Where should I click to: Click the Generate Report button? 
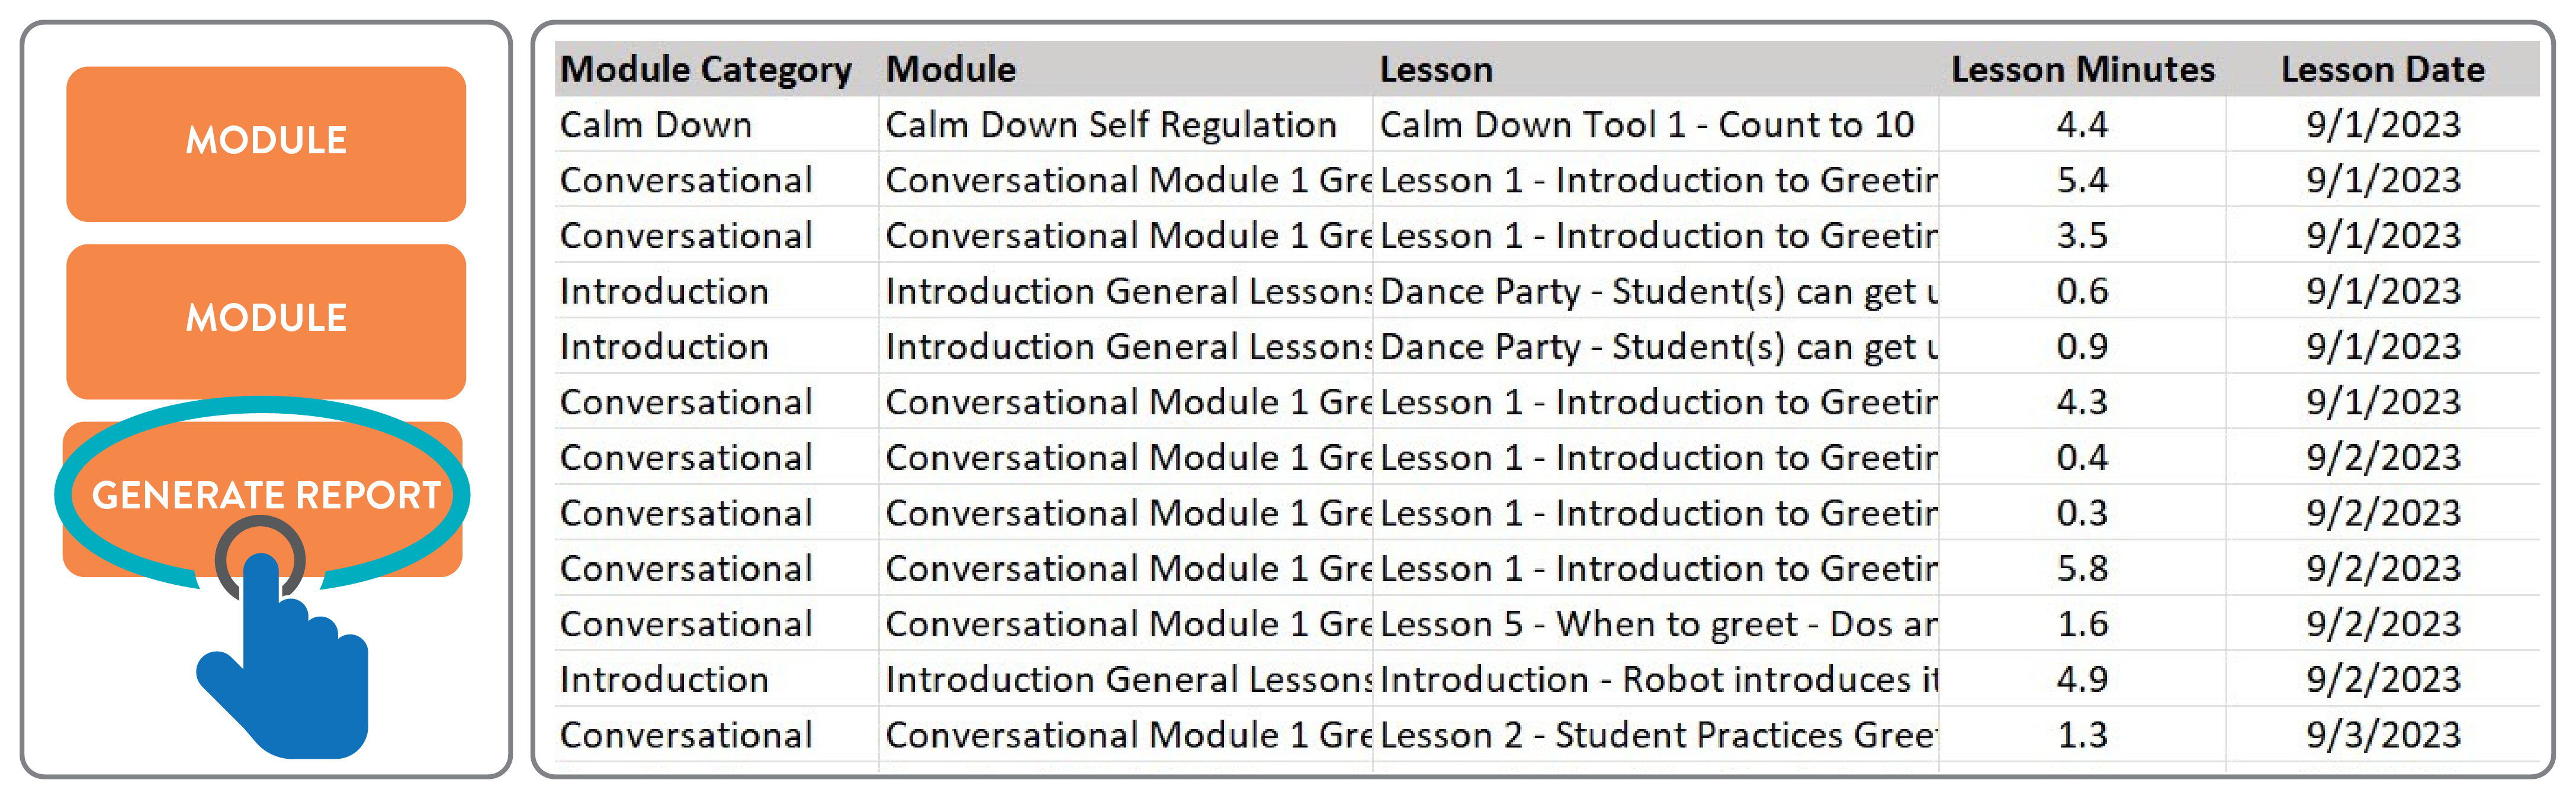[x=265, y=495]
